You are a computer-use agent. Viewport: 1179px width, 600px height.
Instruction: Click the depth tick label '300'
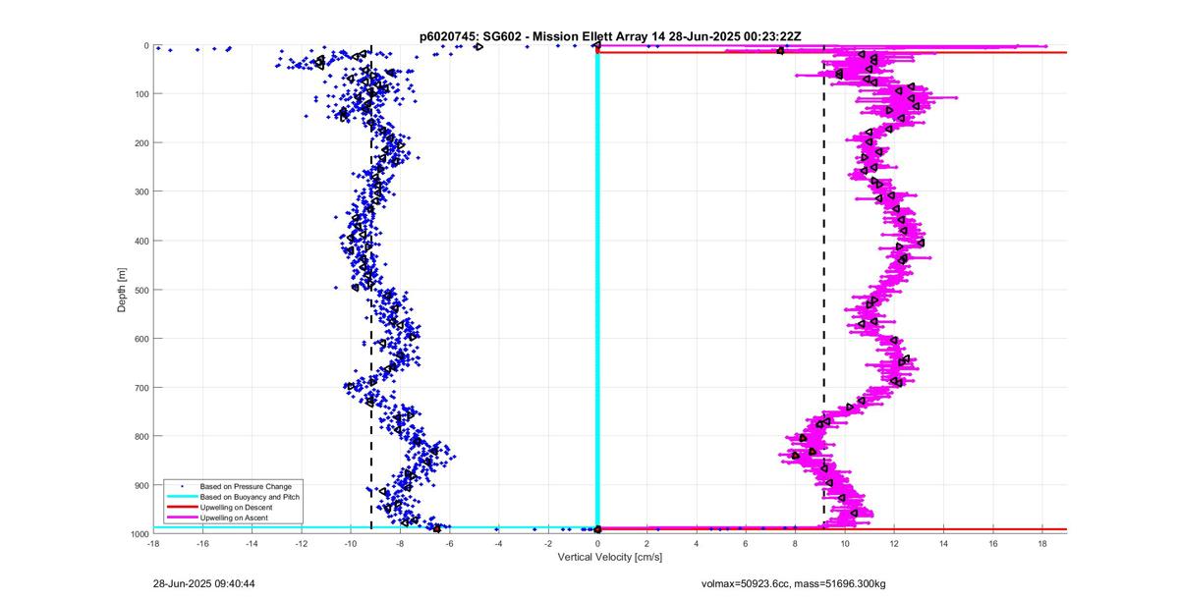pyautogui.click(x=140, y=191)
